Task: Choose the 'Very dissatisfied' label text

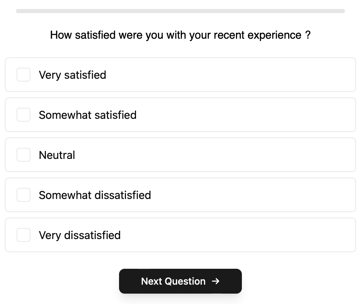Action: point(80,235)
